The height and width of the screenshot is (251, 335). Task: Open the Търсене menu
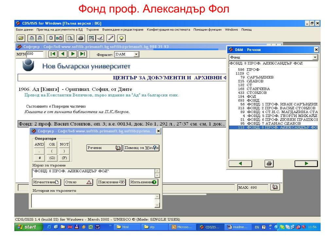[93, 30]
